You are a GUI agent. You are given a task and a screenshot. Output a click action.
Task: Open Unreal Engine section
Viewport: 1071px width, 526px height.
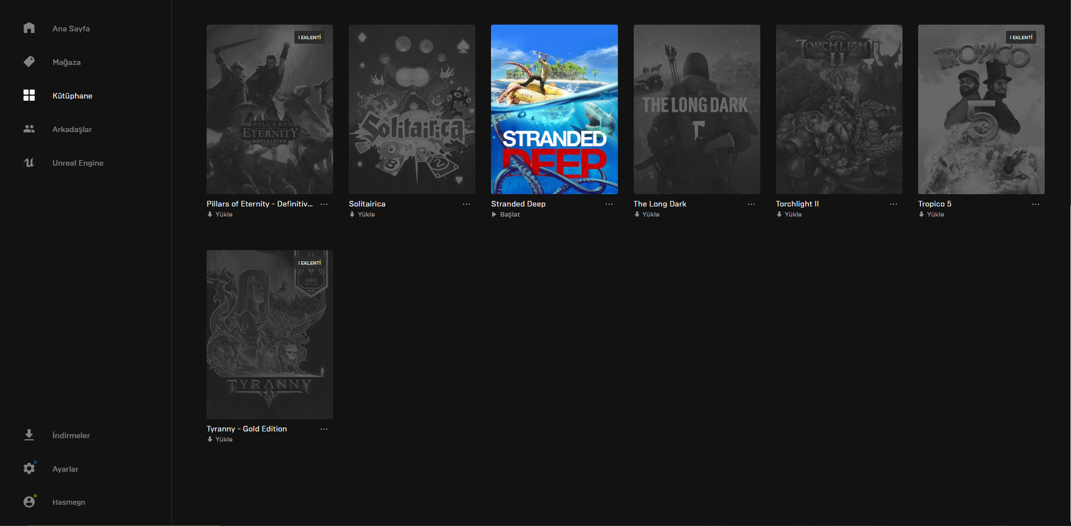pyautogui.click(x=78, y=163)
